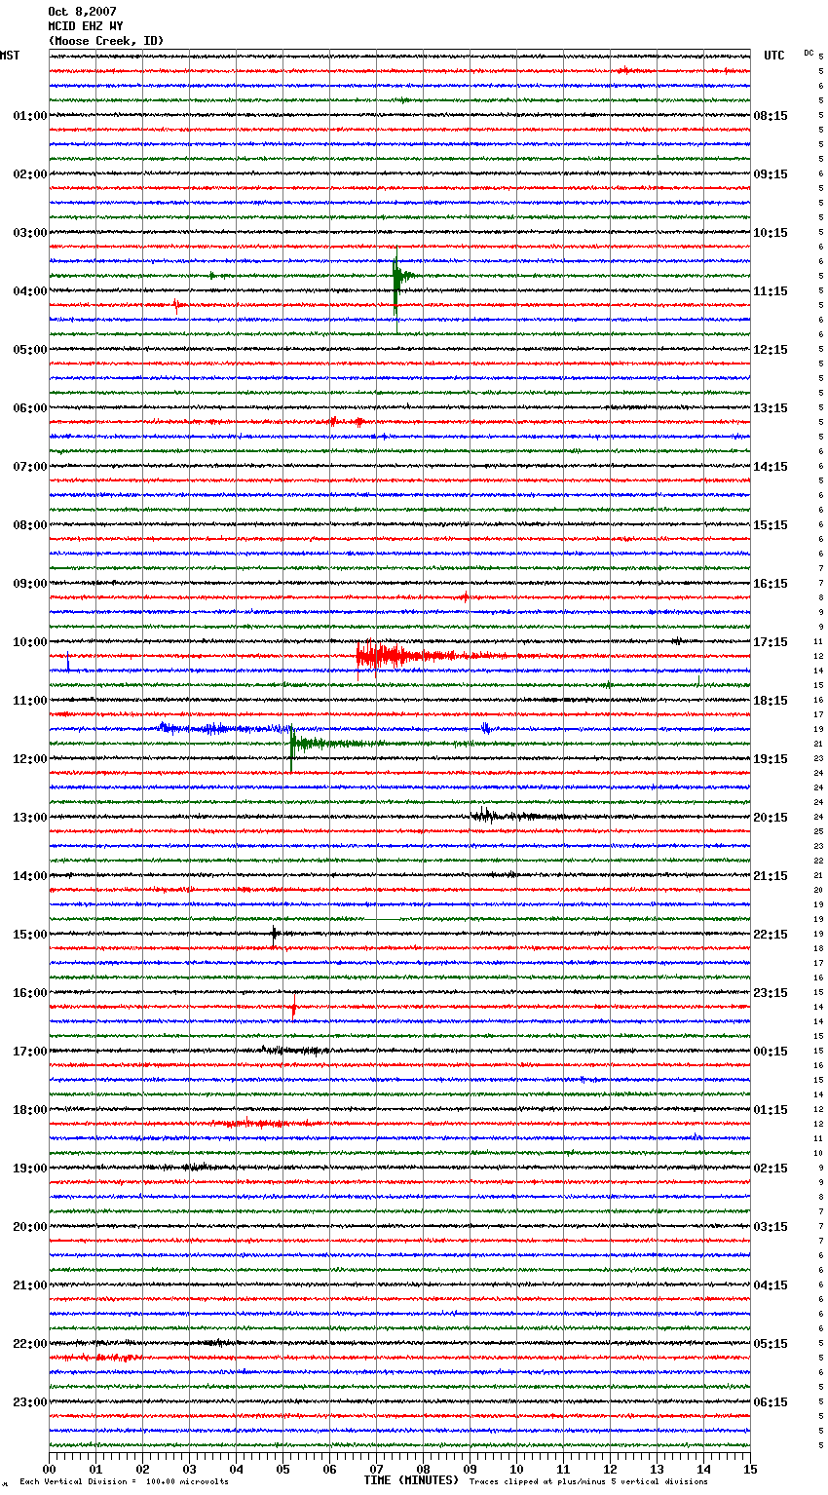Image resolution: width=828 pixels, height=1495 pixels.
Task: Click the red spike below the 16:00 trace
Action: coord(293,1006)
